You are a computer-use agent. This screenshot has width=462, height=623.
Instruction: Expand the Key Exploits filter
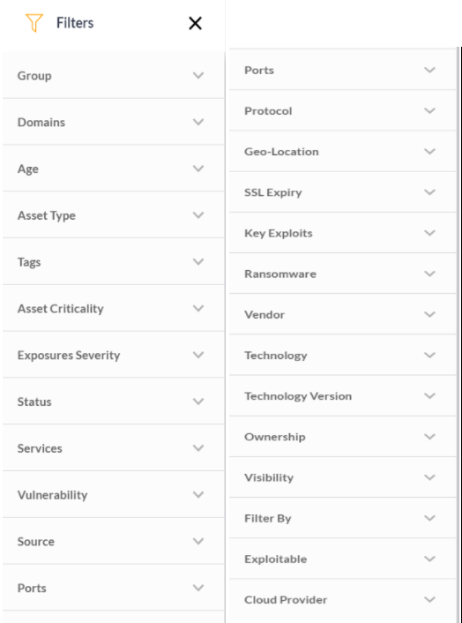tap(343, 233)
